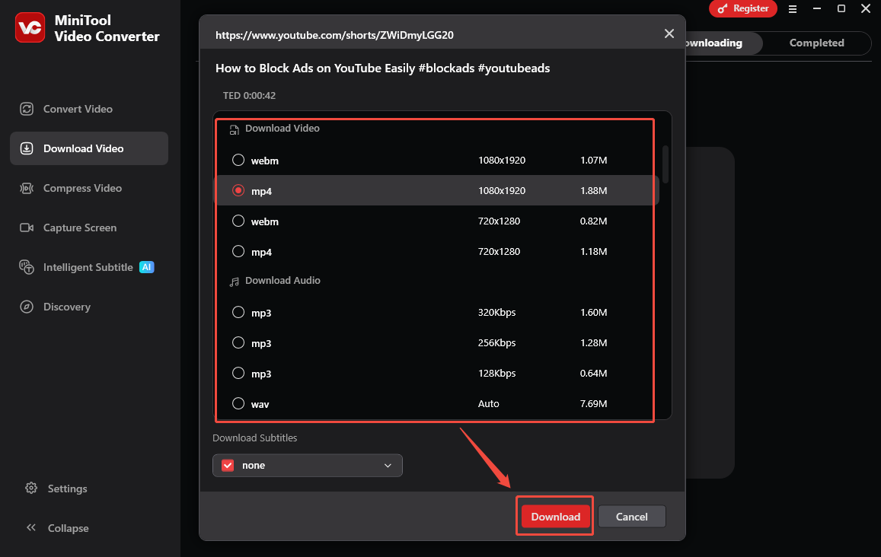Select the mp4 1080x1920 radio button
Image resolution: width=881 pixels, height=557 pixels.
[x=238, y=190]
